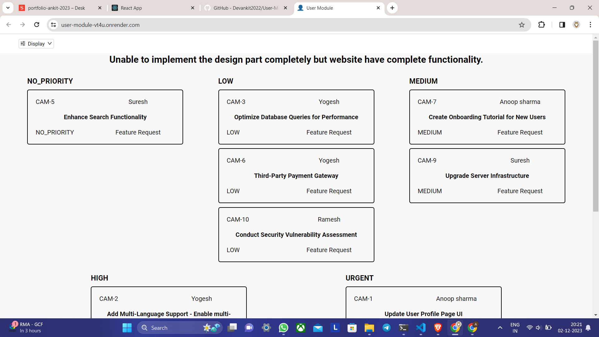Switch to the React App tab

coord(153,8)
